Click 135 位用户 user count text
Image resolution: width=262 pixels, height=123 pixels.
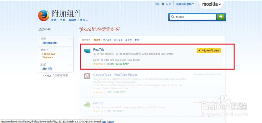click(x=118, y=111)
